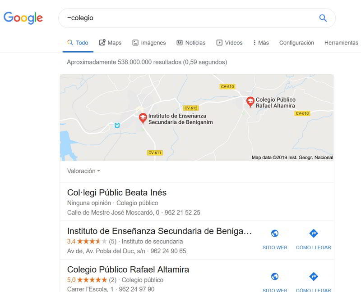
Task: Click directions arrow icon for Rafael Altamira
Action: click(x=313, y=277)
